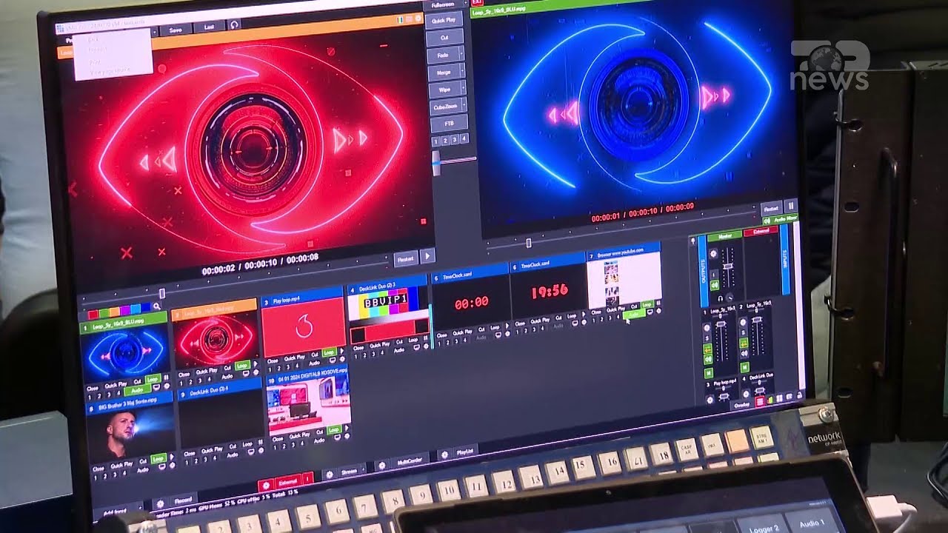This screenshot has width=948, height=533.
Task: Click the Fullscreen button
Action: pyautogui.click(x=443, y=5)
